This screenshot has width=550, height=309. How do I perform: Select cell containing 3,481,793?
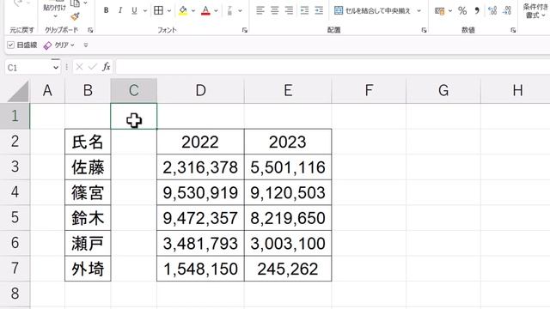[x=200, y=243]
